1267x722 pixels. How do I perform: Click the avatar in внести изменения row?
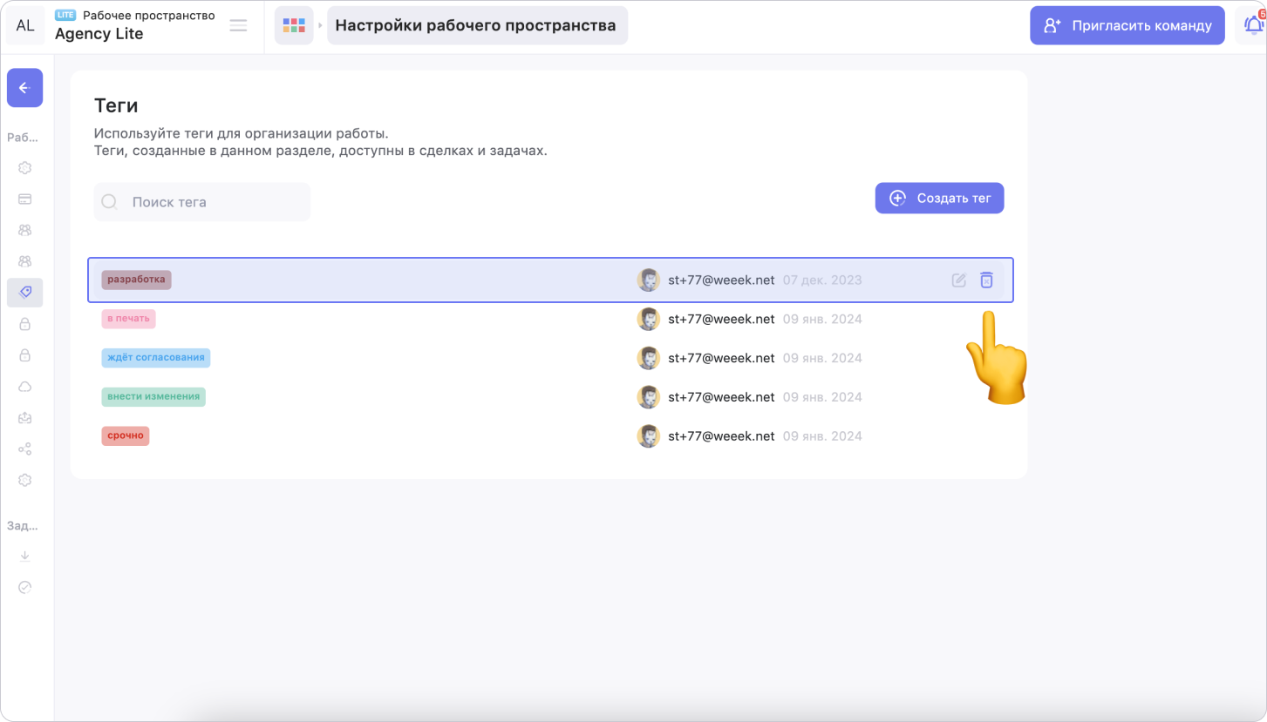point(648,397)
